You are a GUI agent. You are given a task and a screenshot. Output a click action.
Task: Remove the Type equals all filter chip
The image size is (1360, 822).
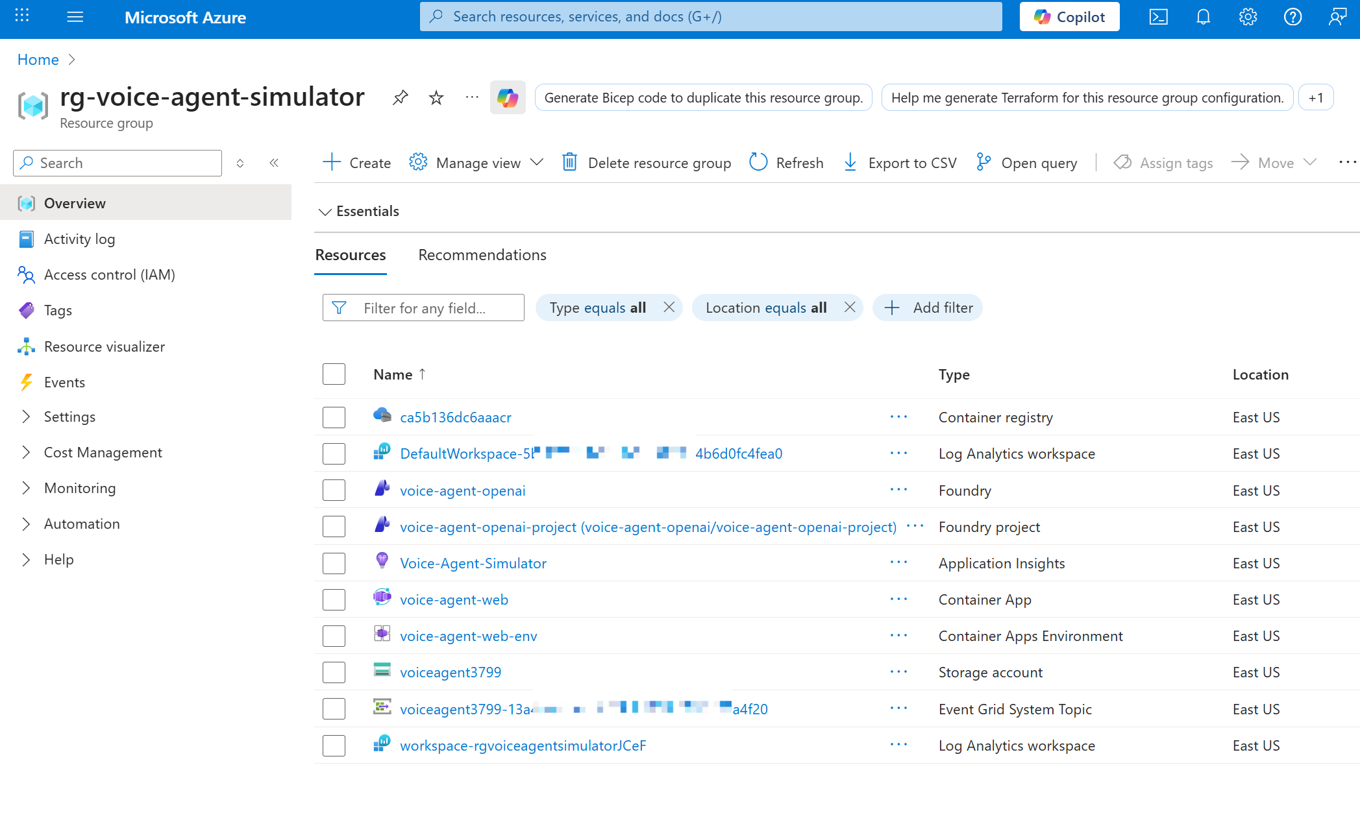tap(669, 308)
